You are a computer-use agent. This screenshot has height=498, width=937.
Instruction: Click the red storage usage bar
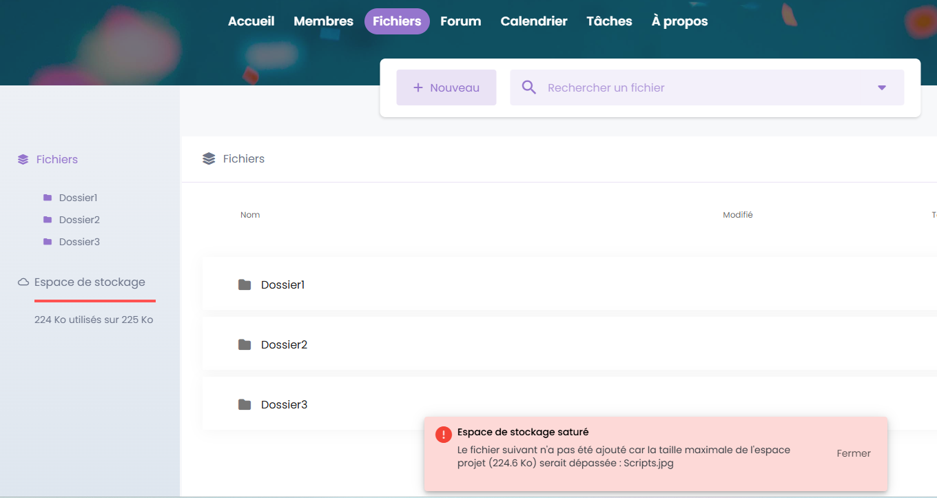click(x=95, y=301)
